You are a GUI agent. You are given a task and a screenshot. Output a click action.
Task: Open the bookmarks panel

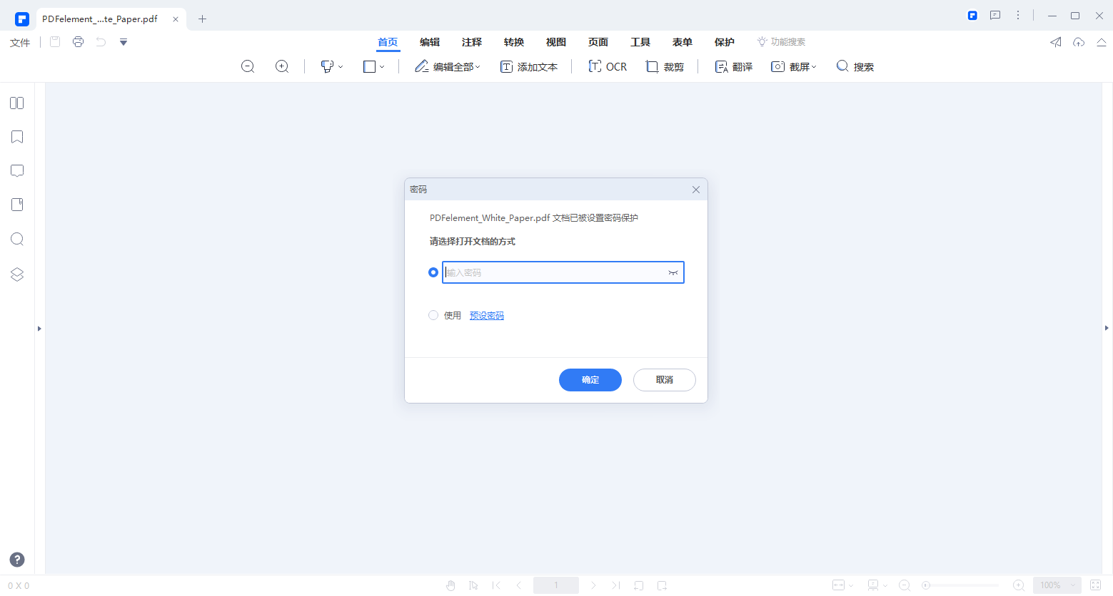click(16, 136)
